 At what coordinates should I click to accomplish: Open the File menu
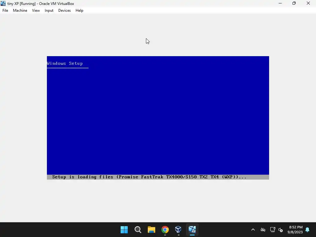[5, 10]
